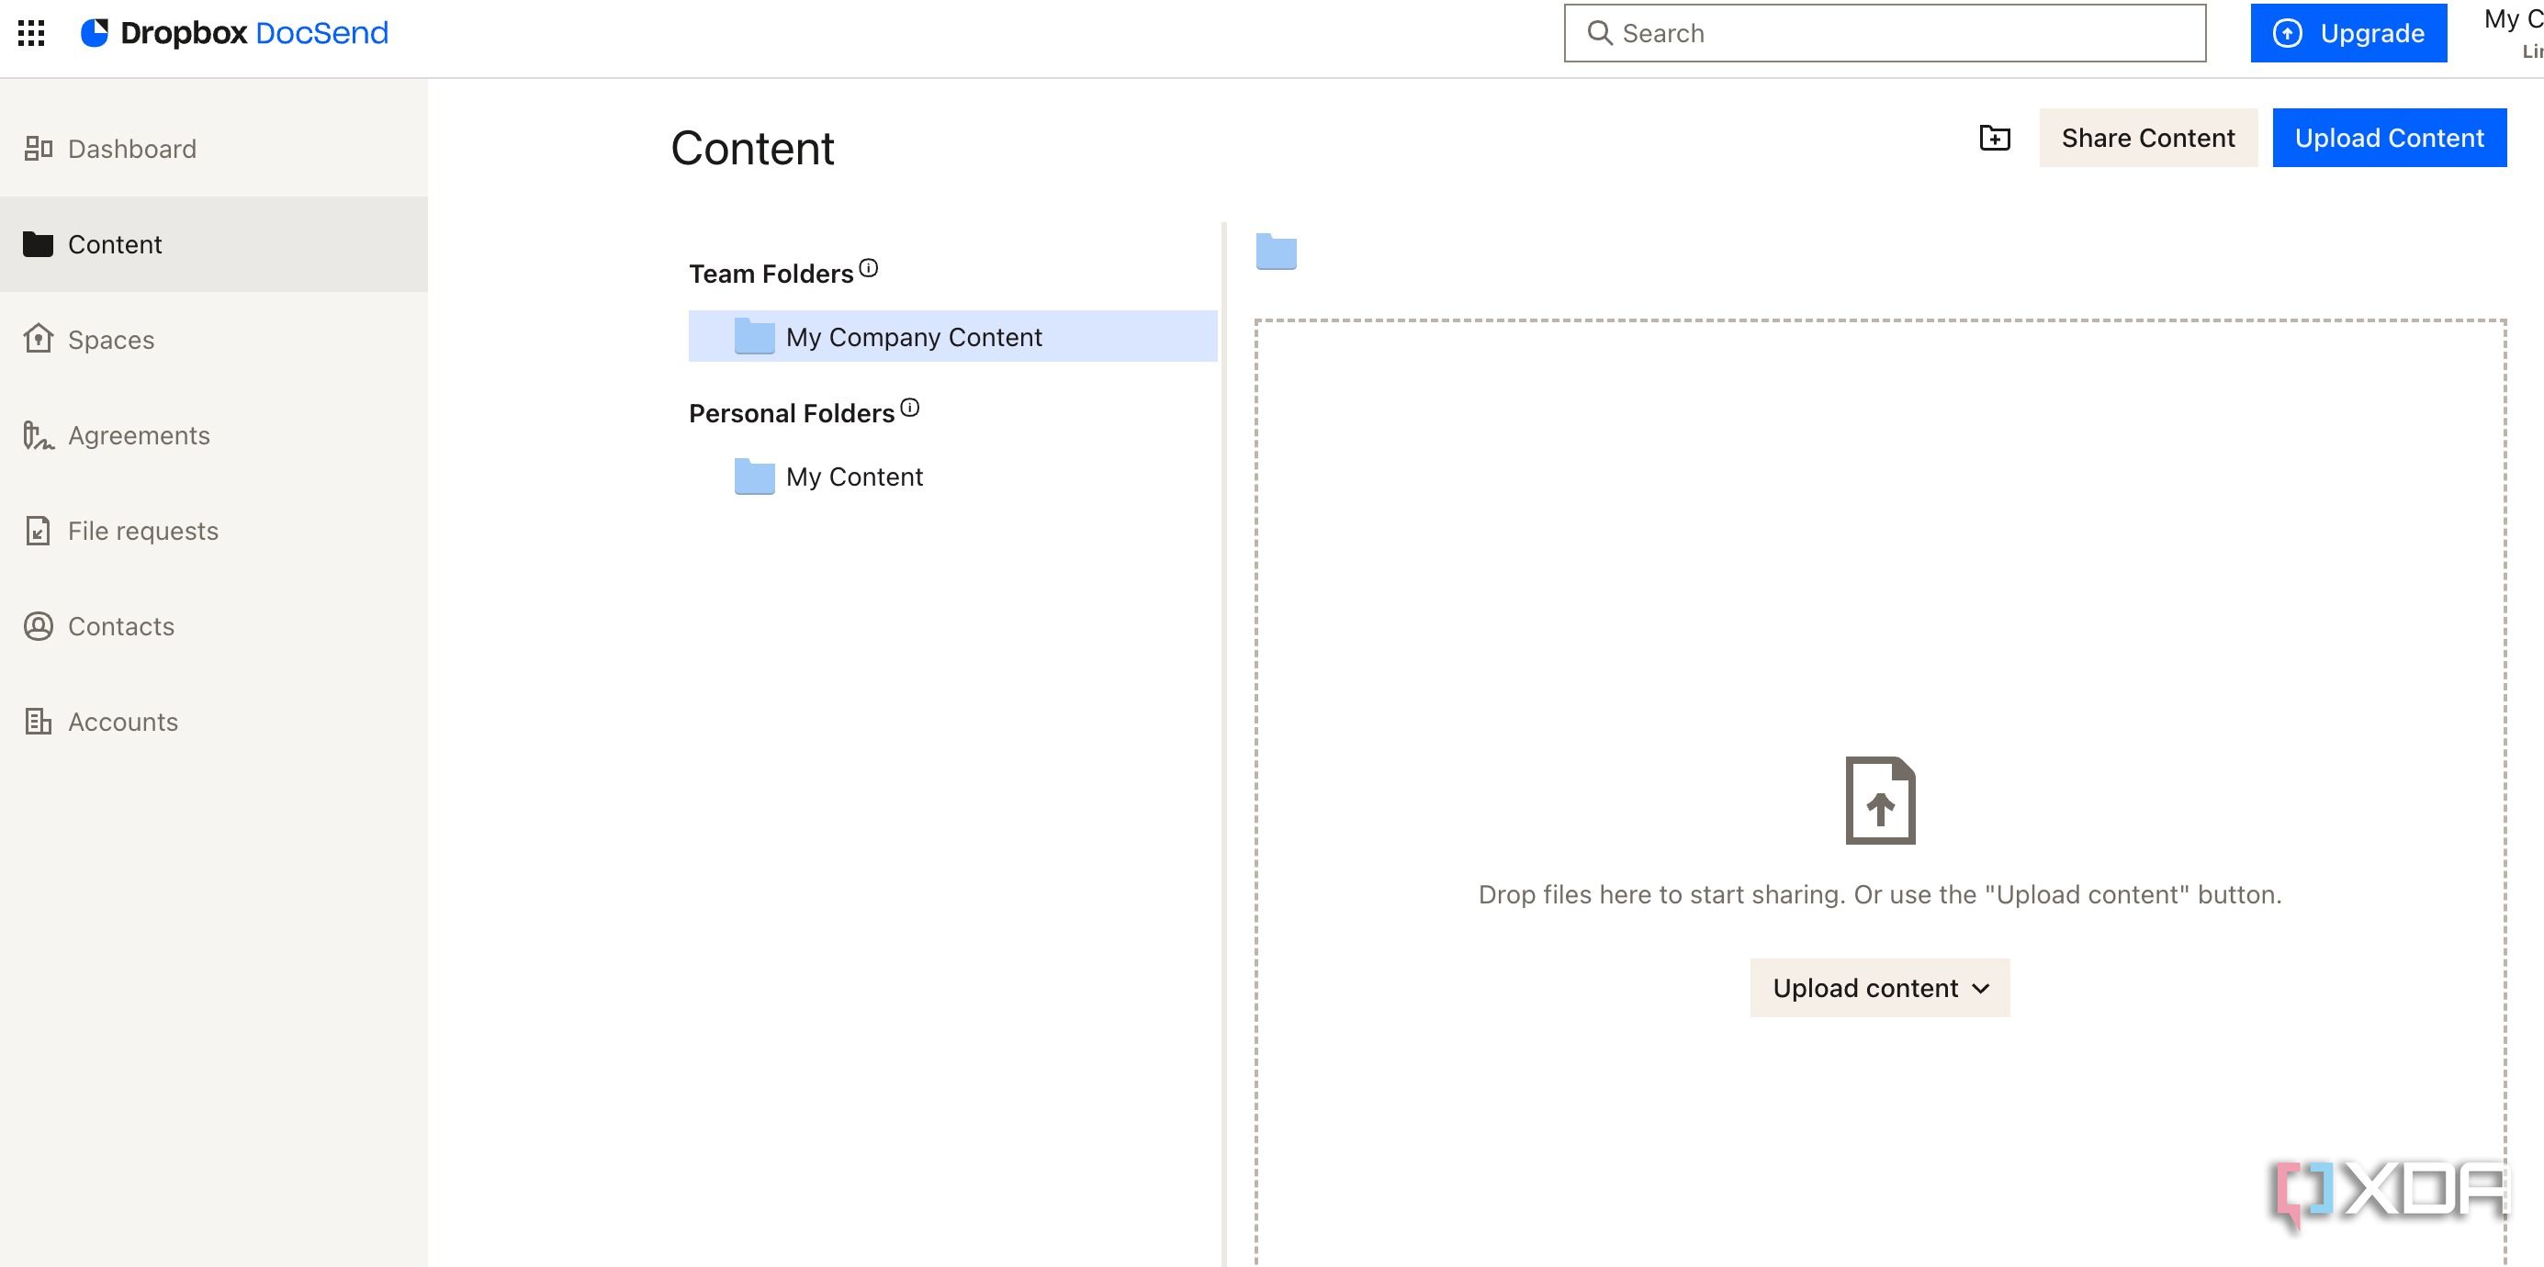Click the Share Content button
This screenshot has height=1267, width=2544.
coord(2148,138)
